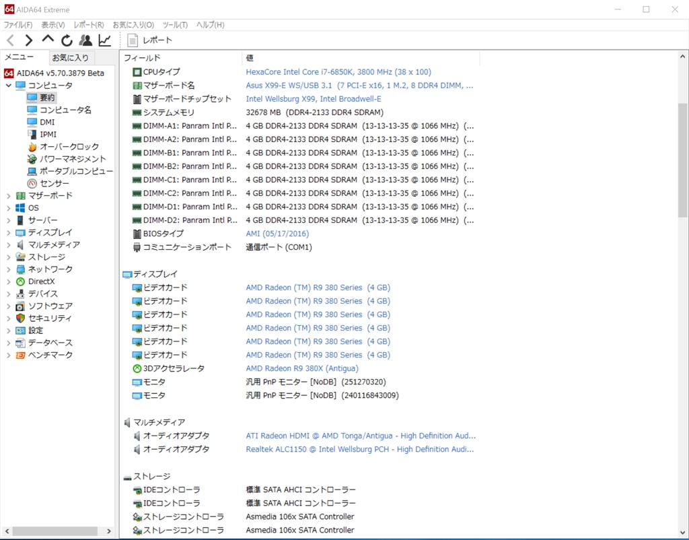Screen dimensions: 689x540
Task: Open the ヘルプ(H) menu
Action: 210,25
